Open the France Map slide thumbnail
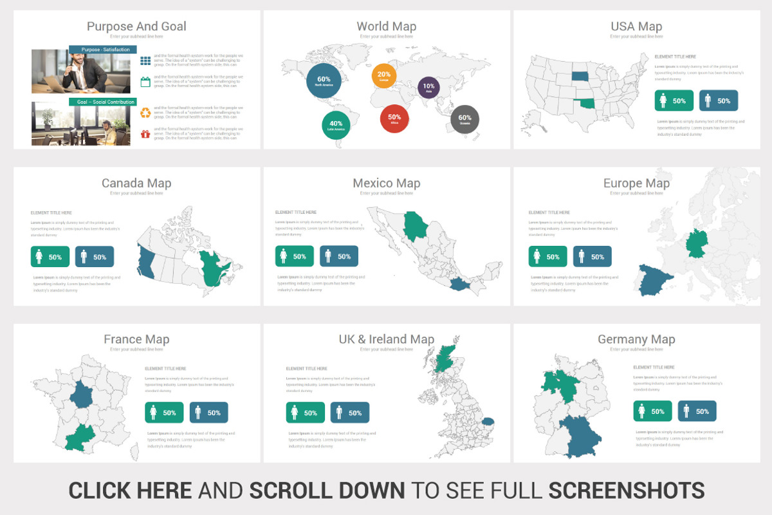This screenshot has height=515, width=772. pyautogui.click(x=136, y=393)
